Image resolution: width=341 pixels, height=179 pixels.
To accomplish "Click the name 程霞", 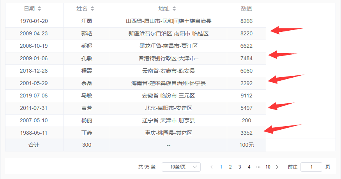I will (x=87, y=71).
